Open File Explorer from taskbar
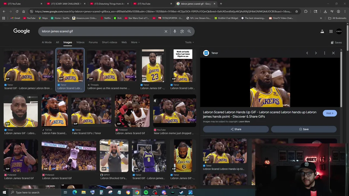349x196 pixels. (x=83, y=192)
